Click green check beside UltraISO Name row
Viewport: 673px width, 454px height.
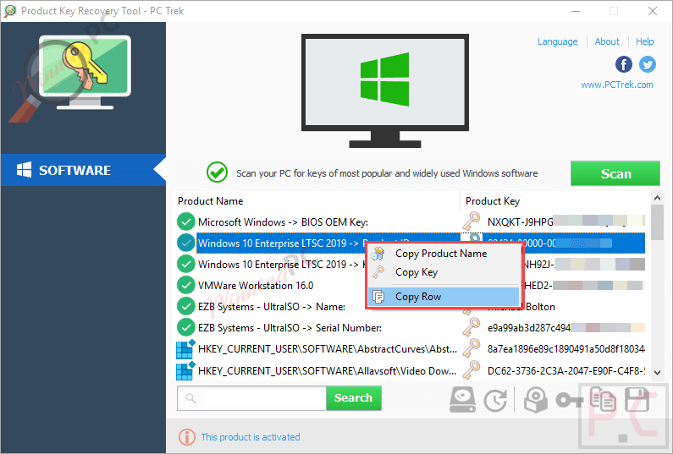click(186, 306)
